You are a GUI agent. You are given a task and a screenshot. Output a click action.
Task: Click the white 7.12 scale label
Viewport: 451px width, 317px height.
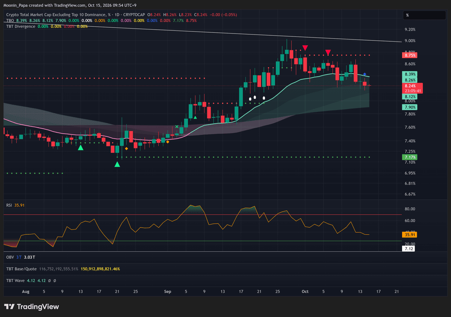click(x=409, y=249)
